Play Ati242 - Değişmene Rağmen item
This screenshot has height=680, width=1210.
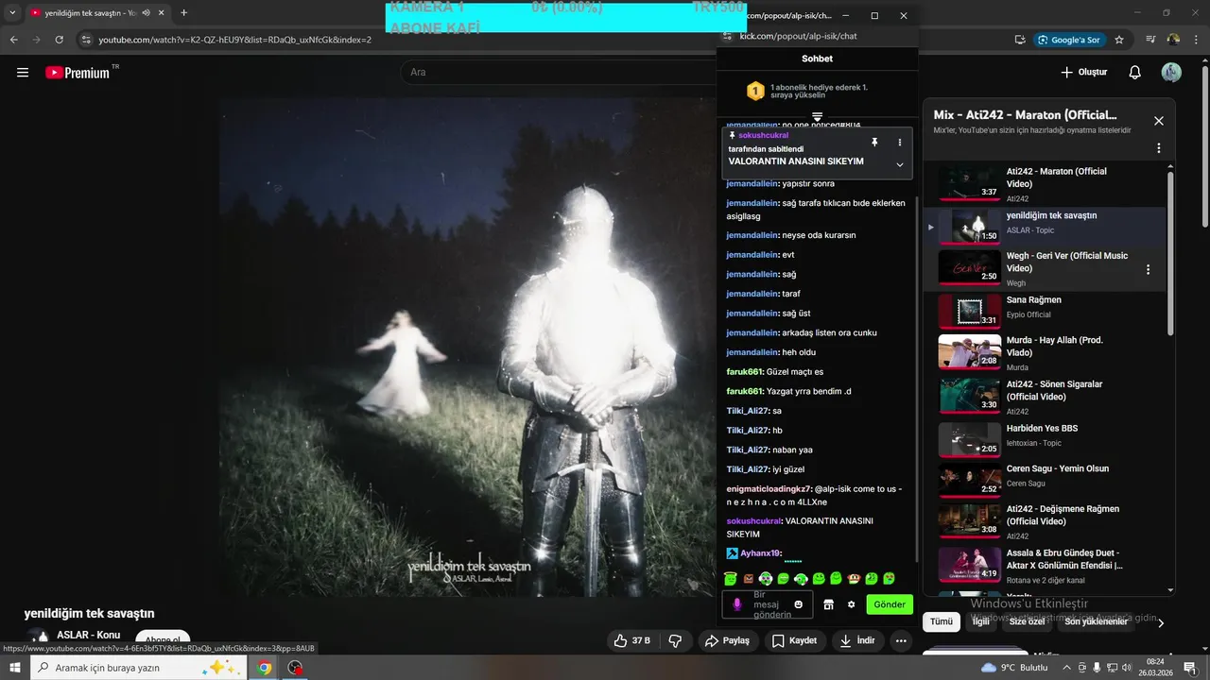coord(1045,522)
